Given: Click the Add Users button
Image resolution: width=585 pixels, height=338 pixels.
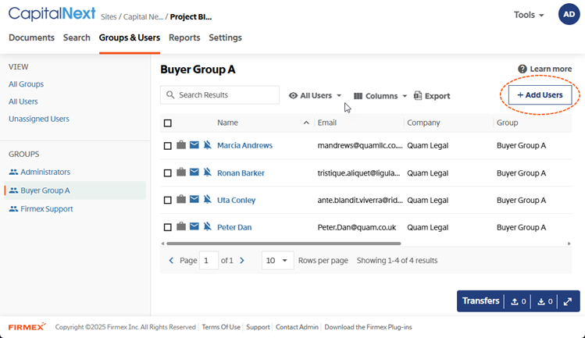Looking at the screenshot, I should [x=540, y=95].
